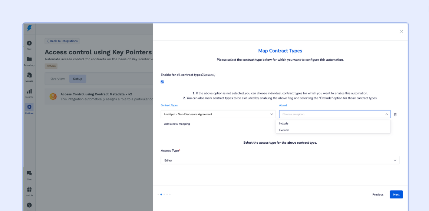Click the Previous button
The image size is (429, 211).
378,194
